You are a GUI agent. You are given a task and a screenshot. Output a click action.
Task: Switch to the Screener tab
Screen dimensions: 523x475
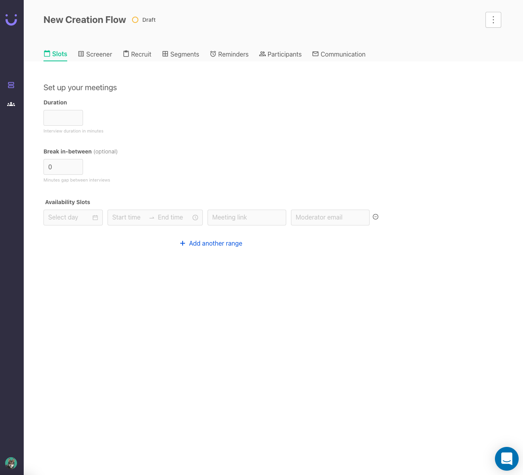click(95, 54)
